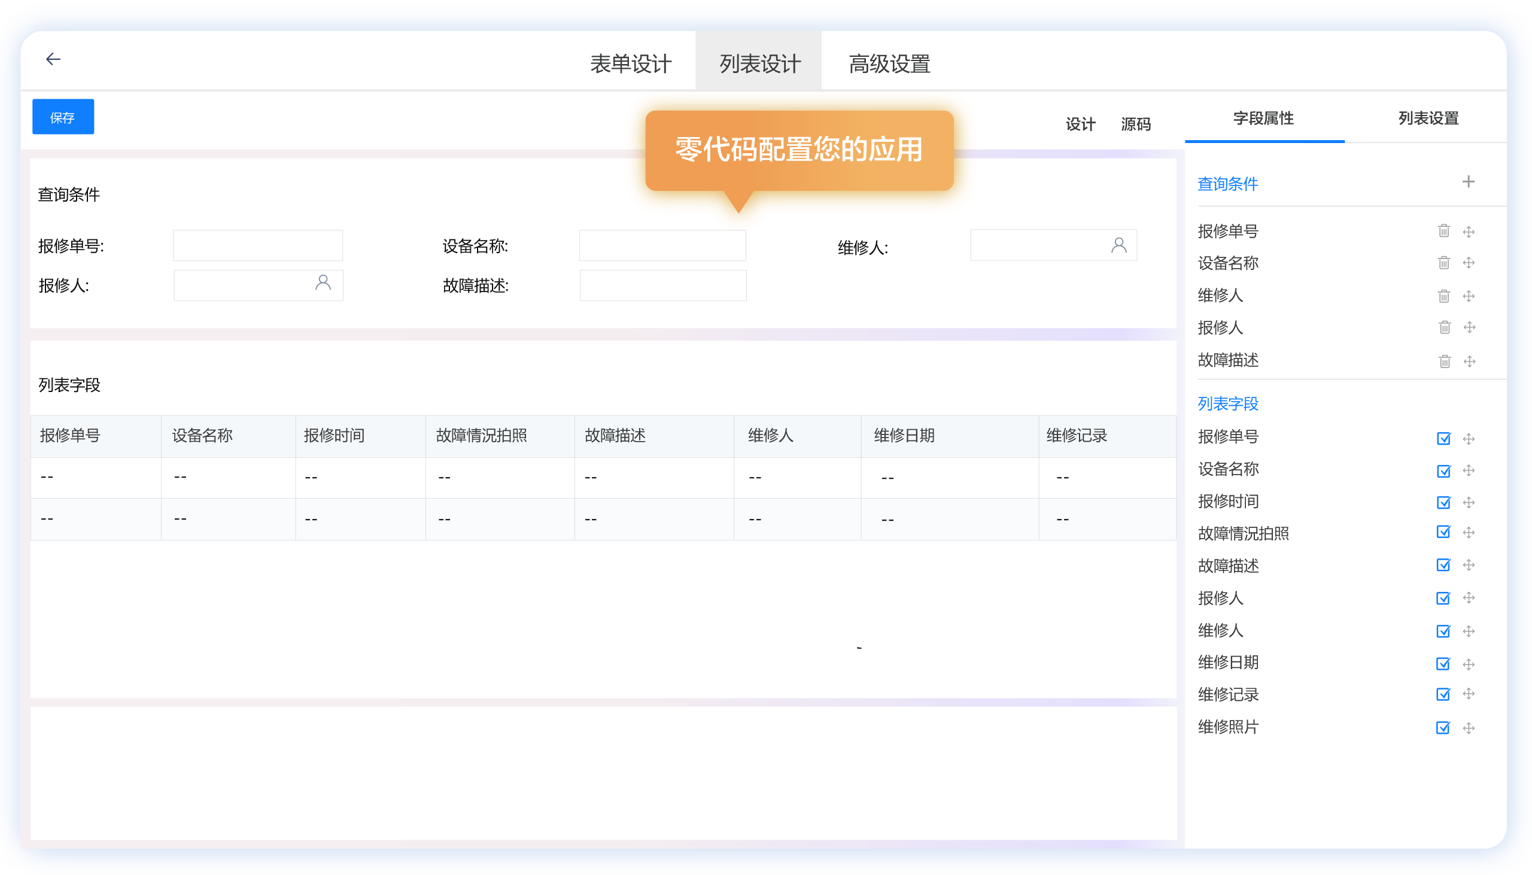Click the 设备名称 query input field
This screenshot has height=875, width=1532.
[x=662, y=245]
